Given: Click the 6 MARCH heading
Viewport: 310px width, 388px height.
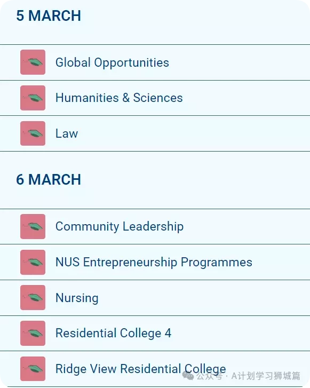Looking at the screenshot, I should click(x=49, y=179).
